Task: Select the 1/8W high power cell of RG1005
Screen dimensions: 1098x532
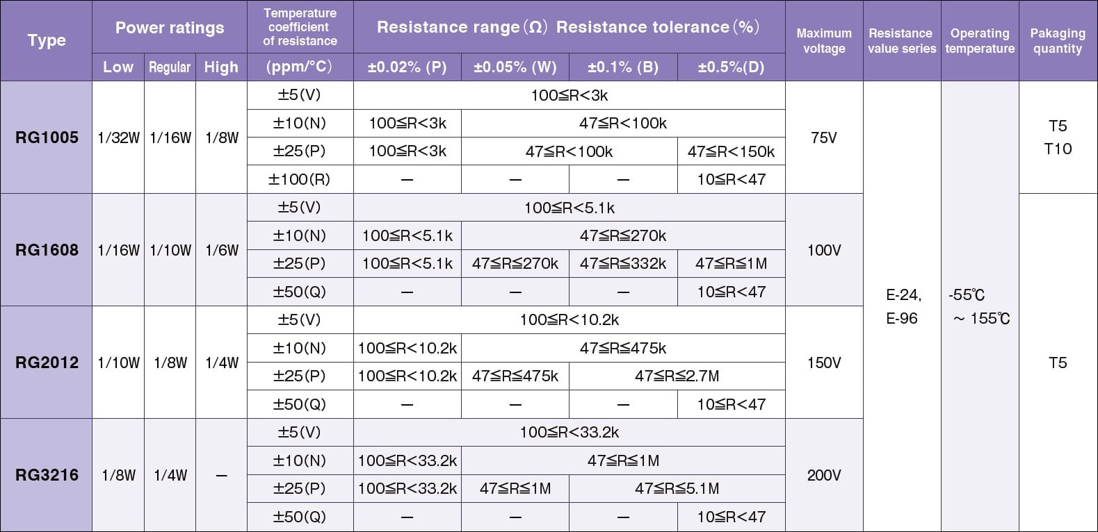Action: pyautogui.click(x=221, y=138)
